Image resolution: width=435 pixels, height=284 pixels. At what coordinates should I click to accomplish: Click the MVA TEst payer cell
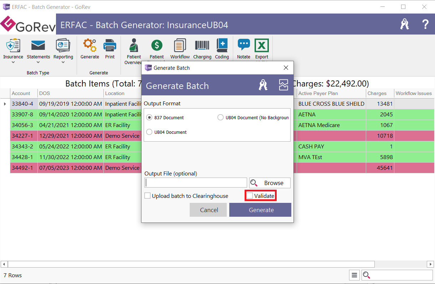click(331, 157)
